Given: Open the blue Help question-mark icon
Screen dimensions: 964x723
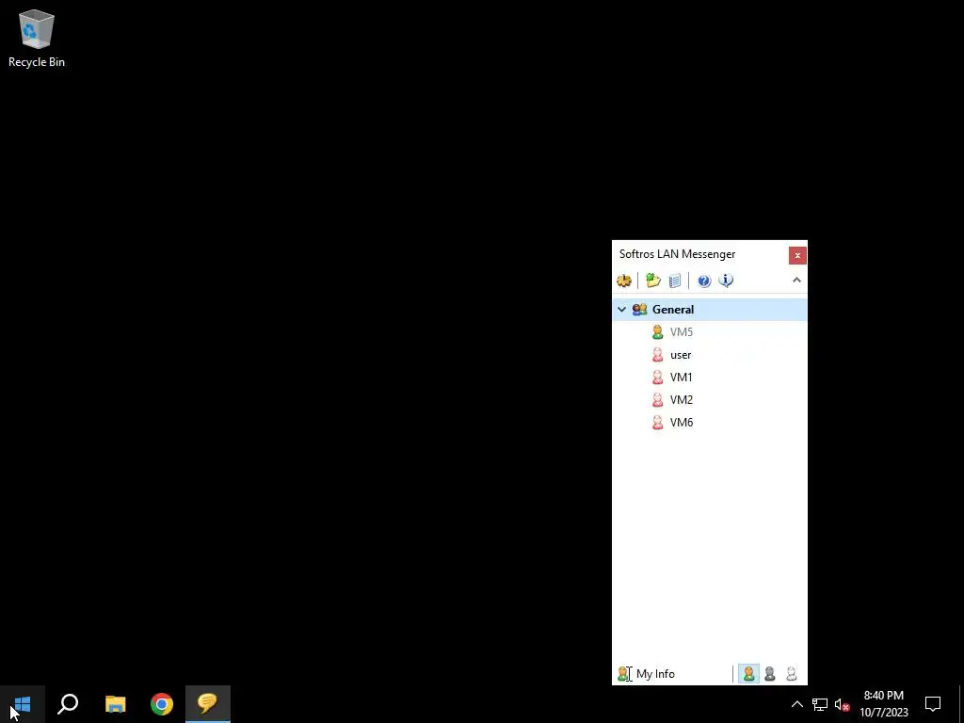Looking at the screenshot, I should (704, 281).
